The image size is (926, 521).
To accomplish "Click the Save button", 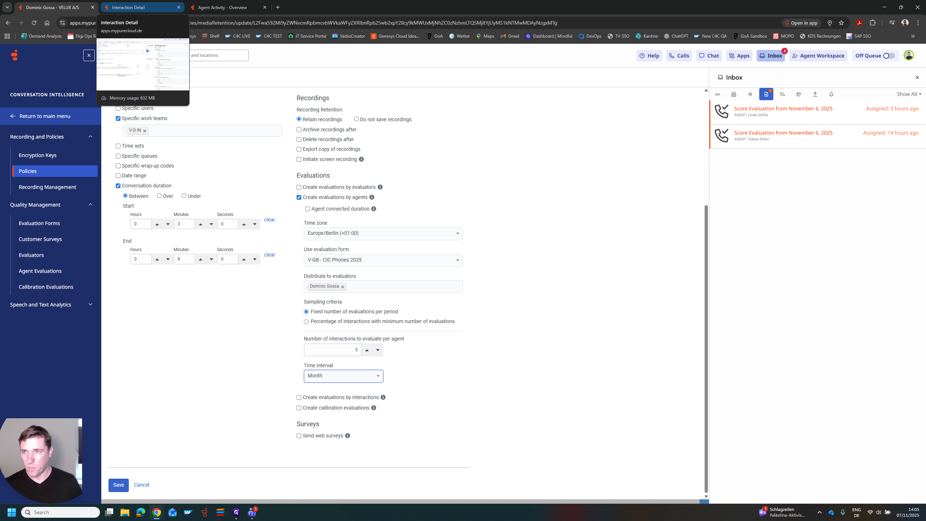I will [118, 485].
